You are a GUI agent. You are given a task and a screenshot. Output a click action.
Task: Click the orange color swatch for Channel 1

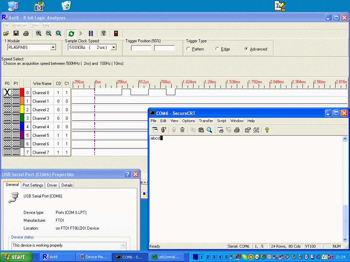[22, 101]
